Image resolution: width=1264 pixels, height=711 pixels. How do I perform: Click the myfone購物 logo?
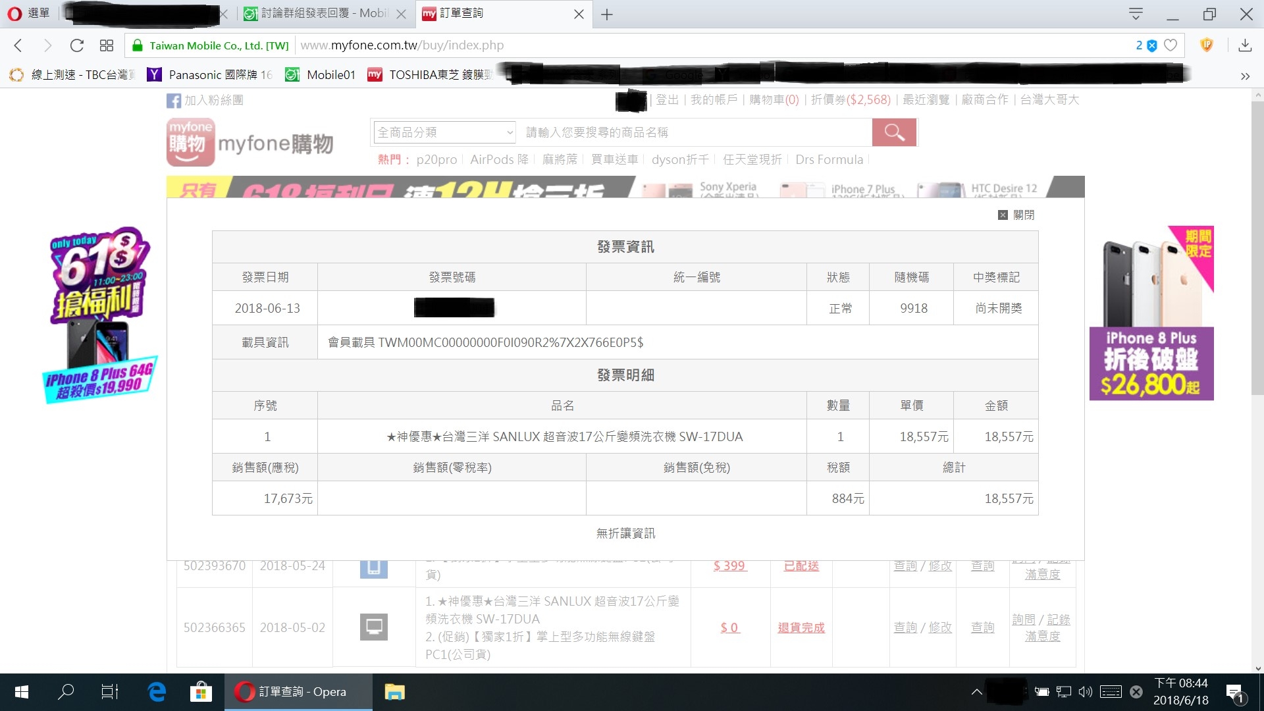pyautogui.click(x=250, y=142)
